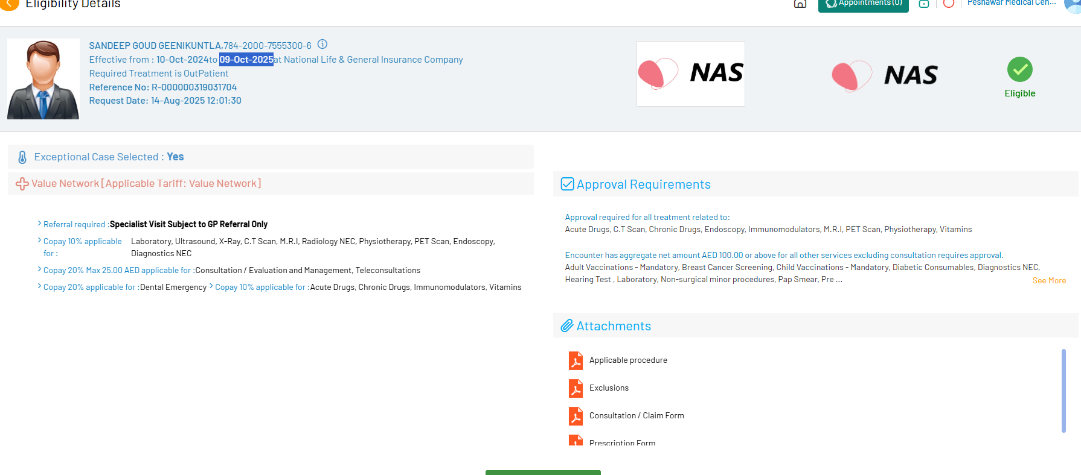This screenshot has width=1081, height=475.
Task: Click the chevron before Acute Drugs copay
Action: (x=211, y=286)
